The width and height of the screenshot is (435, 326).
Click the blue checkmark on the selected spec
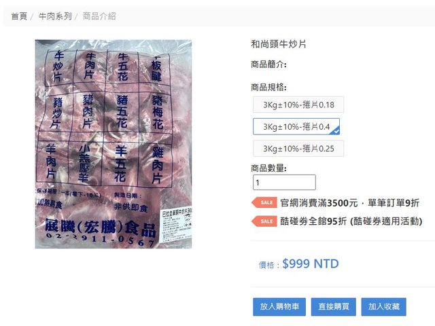coord(336,131)
